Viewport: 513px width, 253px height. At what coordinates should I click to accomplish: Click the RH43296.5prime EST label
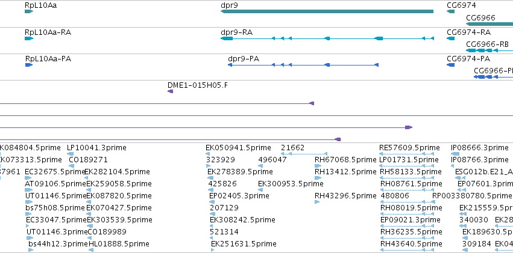(345, 196)
